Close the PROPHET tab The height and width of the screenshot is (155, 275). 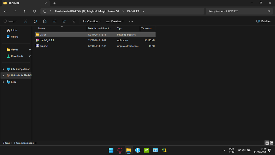click(x=46, y=3)
